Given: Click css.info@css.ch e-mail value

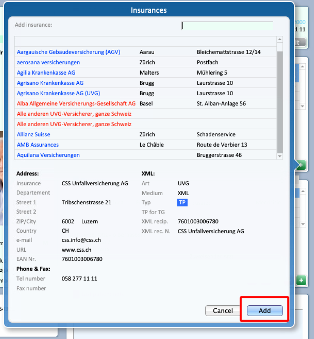Looking at the screenshot, I should coord(81,240).
